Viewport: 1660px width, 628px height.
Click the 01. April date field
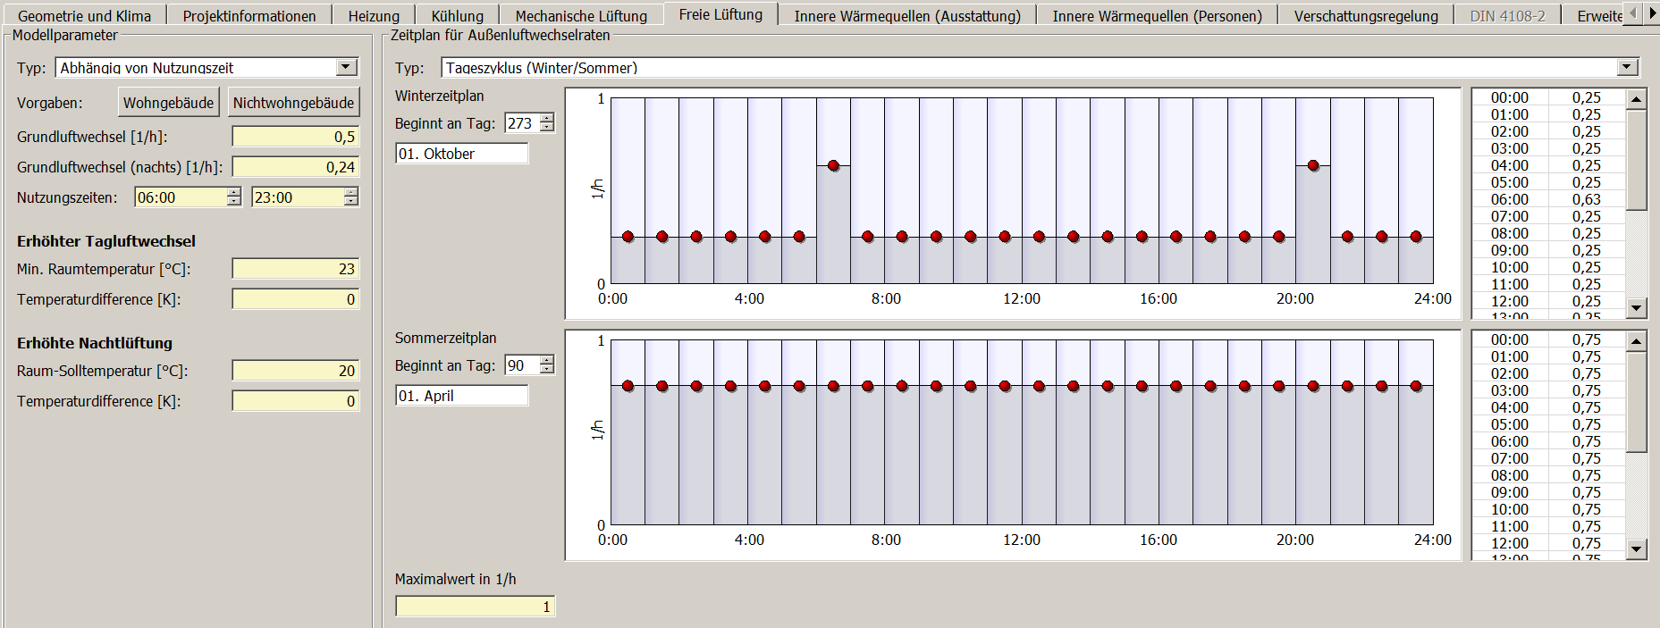click(x=462, y=396)
